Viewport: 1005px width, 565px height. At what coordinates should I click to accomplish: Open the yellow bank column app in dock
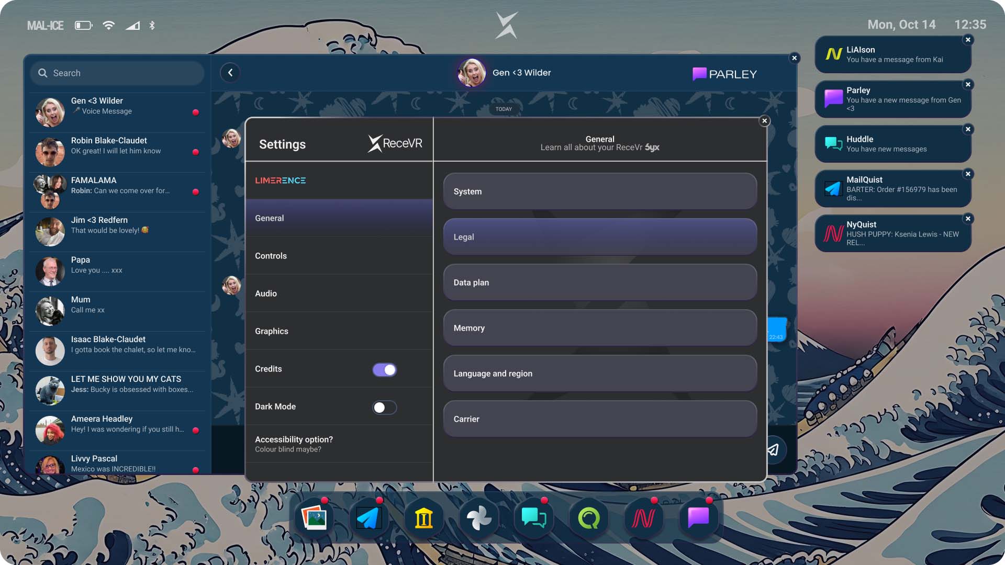[424, 518]
